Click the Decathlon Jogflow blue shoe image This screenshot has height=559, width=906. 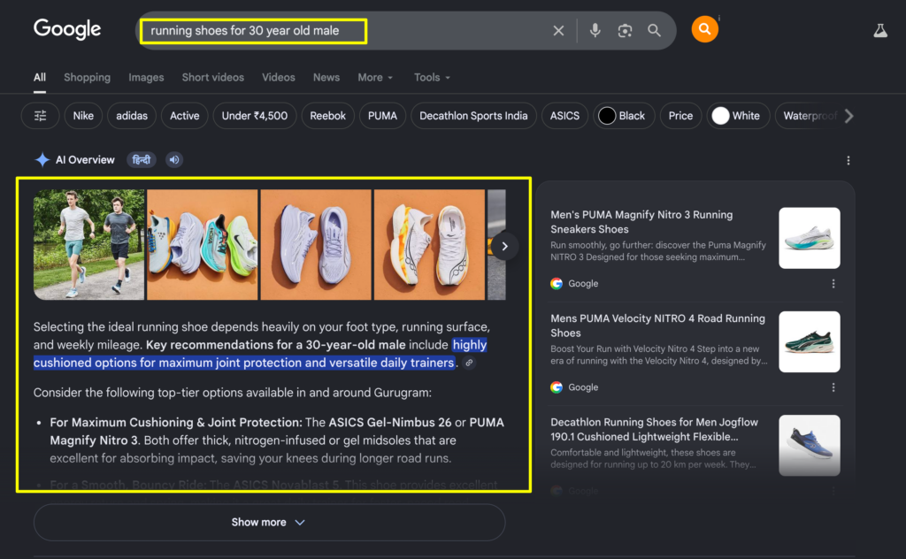coord(810,445)
